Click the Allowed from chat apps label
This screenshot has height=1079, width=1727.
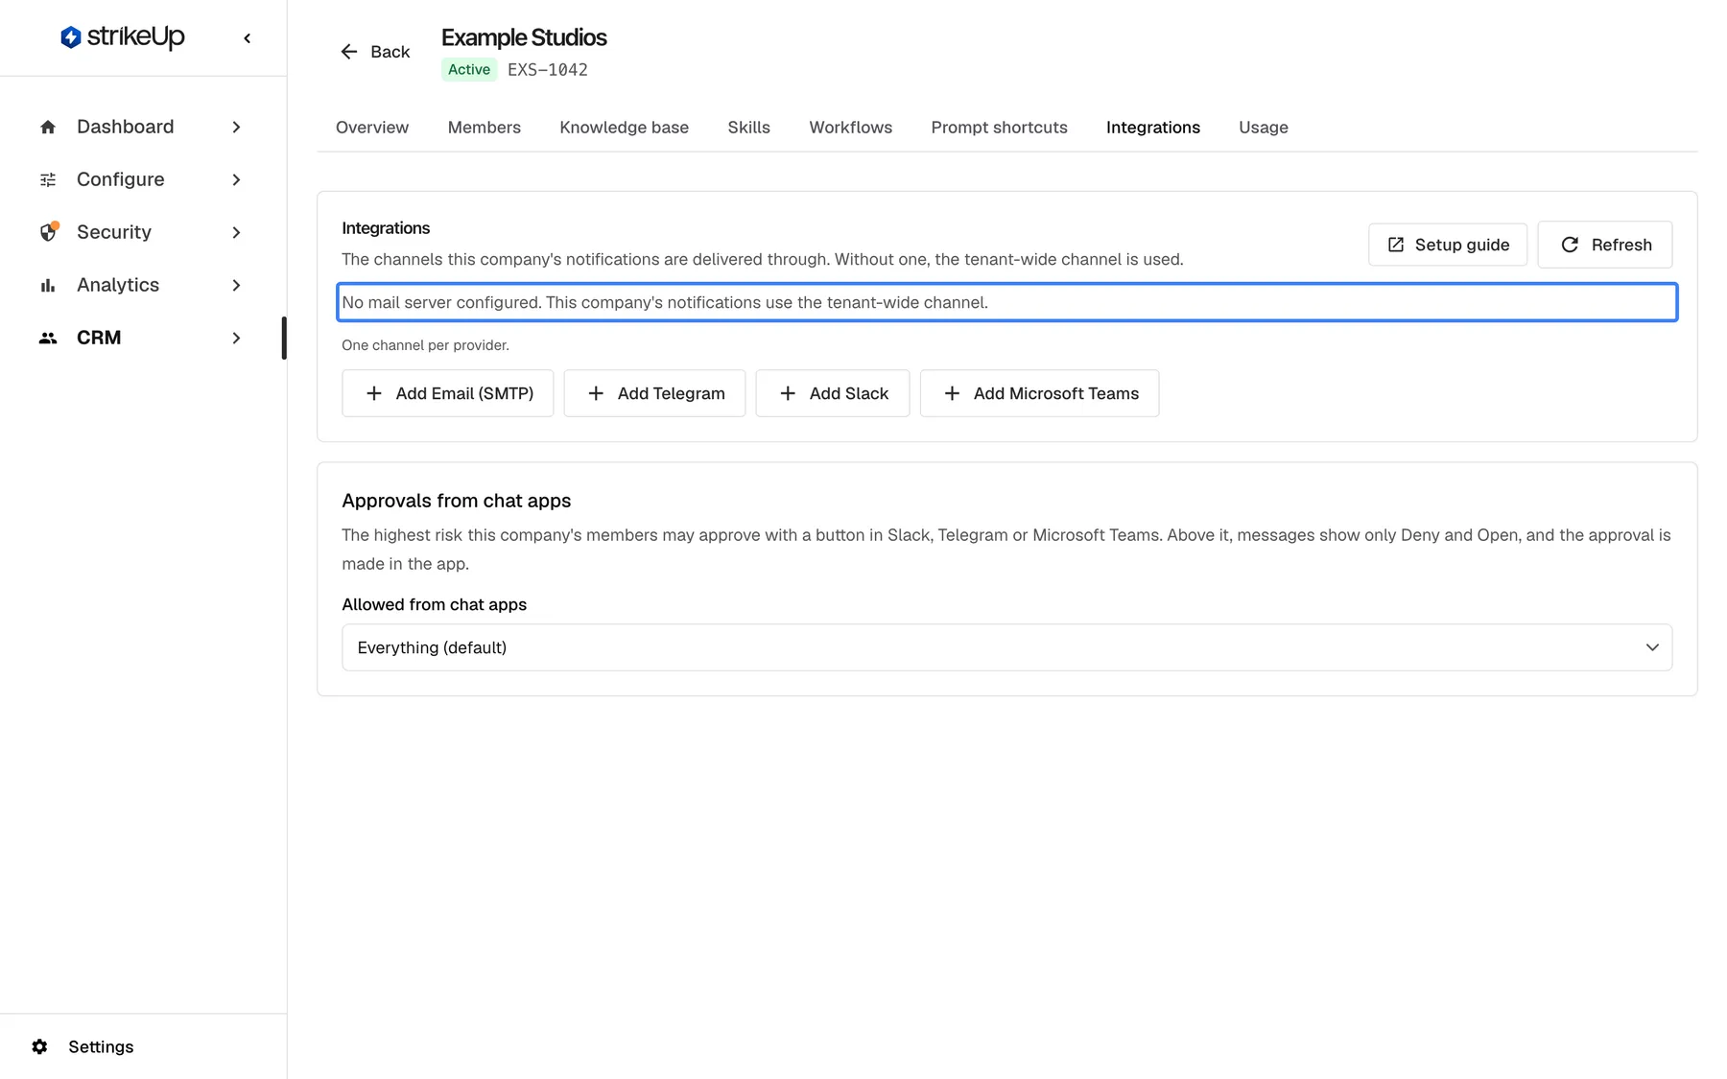(x=435, y=604)
